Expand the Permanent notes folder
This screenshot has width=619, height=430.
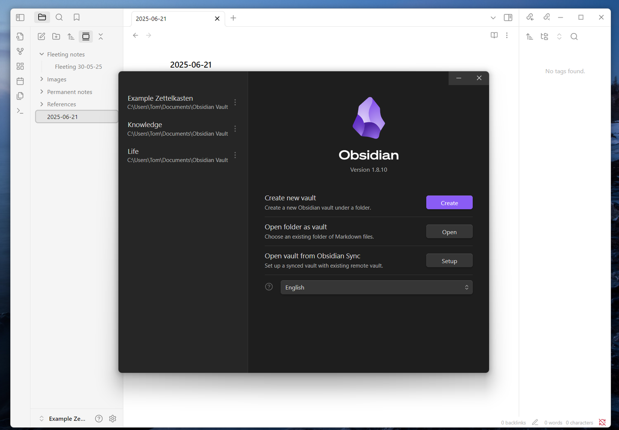click(x=41, y=92)
